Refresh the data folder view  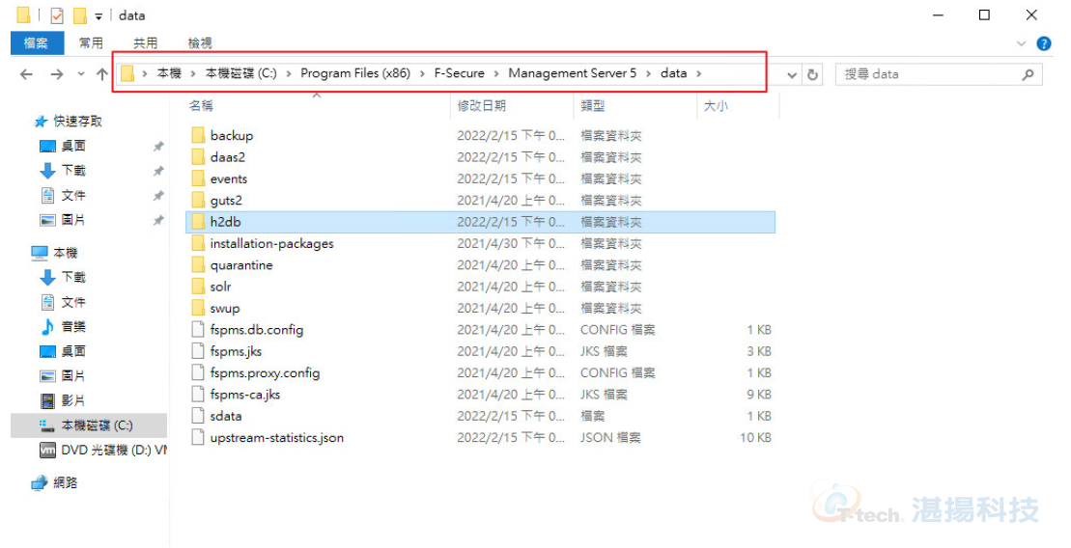click(813, 74)
